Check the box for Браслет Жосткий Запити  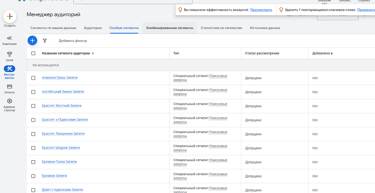tap(33, 106)
